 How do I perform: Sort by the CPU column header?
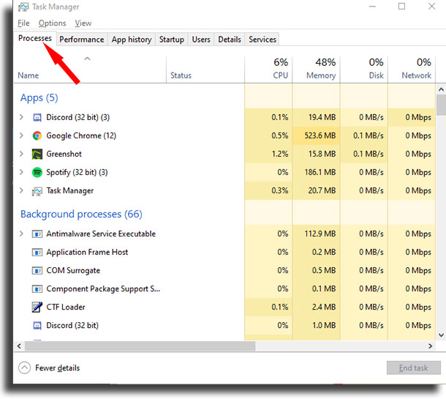268,69
